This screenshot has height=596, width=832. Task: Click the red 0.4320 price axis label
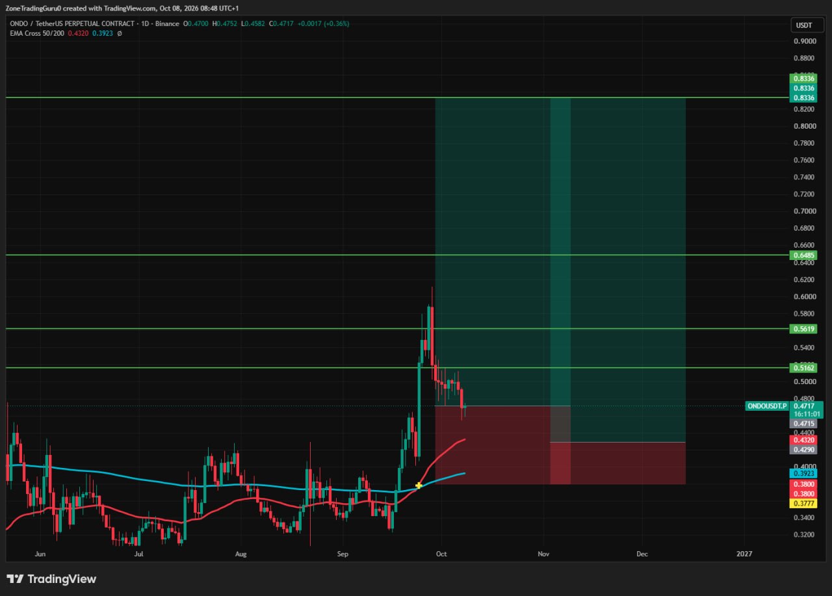803,440
